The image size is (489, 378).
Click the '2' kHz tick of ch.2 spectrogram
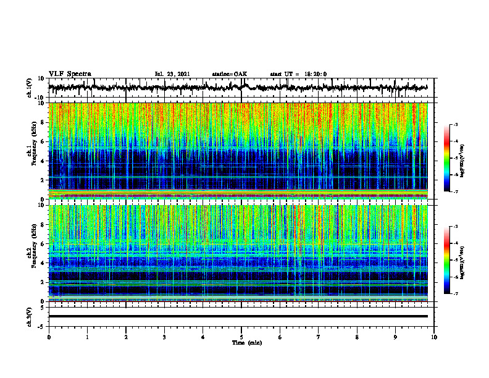click(x=43, y=282)
